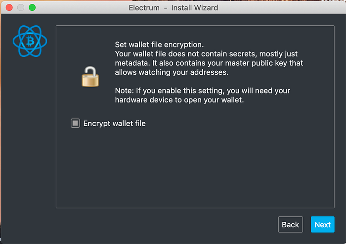Click the greyed-out minimize window button
Image resolution: width=346 pixels, height=244 pixels.
point(21,7)
